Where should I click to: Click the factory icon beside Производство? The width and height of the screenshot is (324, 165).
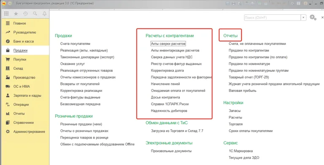(x=8, y=77)
